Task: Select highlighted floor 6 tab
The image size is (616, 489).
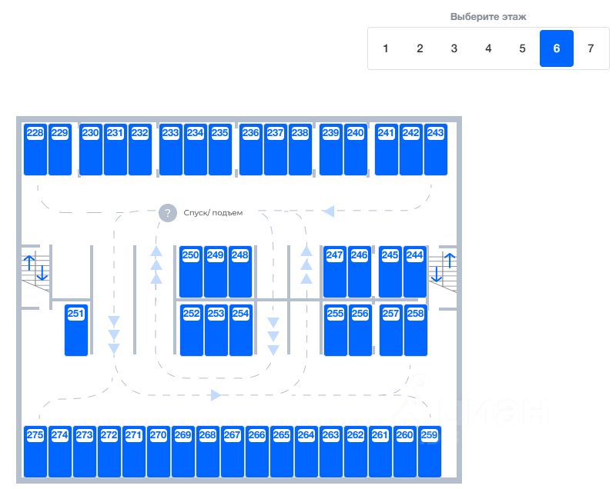Action: [557, 48]
